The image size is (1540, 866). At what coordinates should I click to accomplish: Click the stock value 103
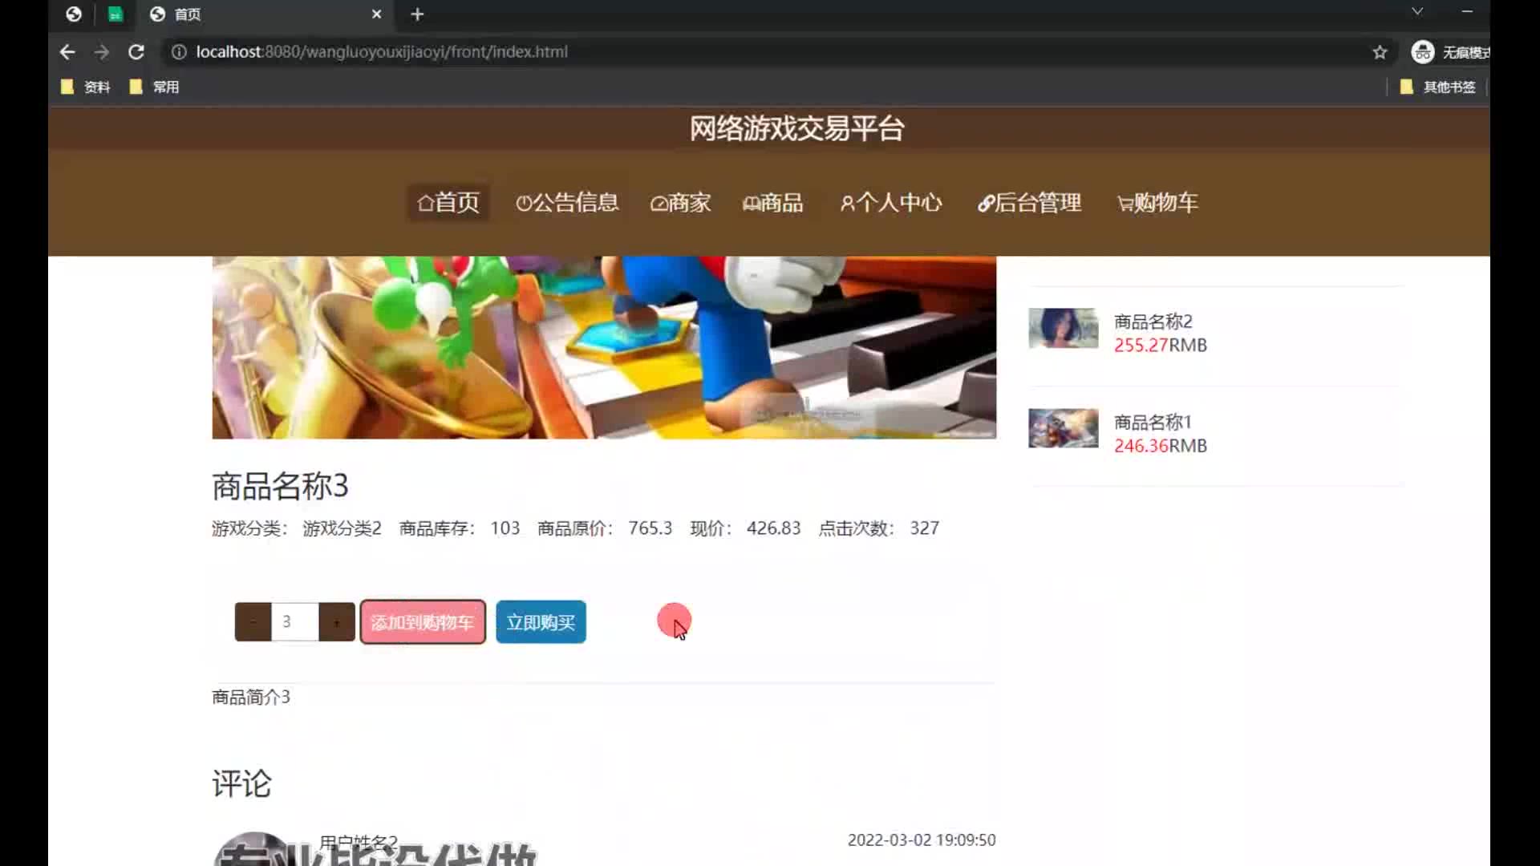click(505, 528)
